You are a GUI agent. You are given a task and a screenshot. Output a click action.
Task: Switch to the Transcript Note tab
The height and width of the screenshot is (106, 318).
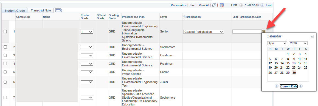(41, 10)
